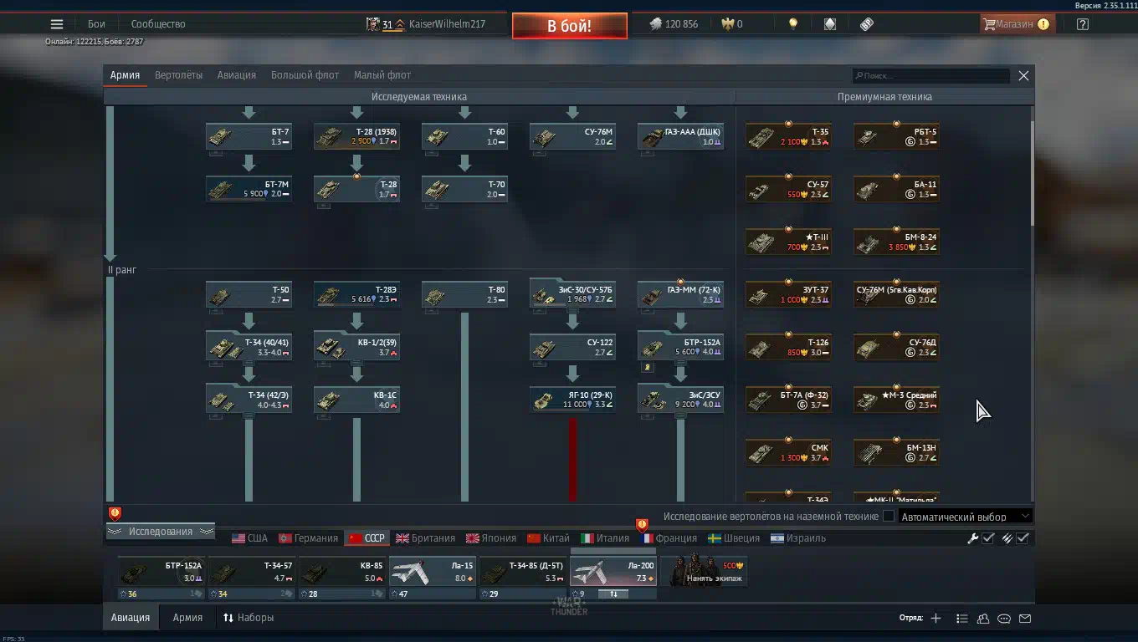Viewport: 1138px width, 642px height.
Task: Select the ЗиС-30/СУ-57Б group
Action: tap(572, 294)
